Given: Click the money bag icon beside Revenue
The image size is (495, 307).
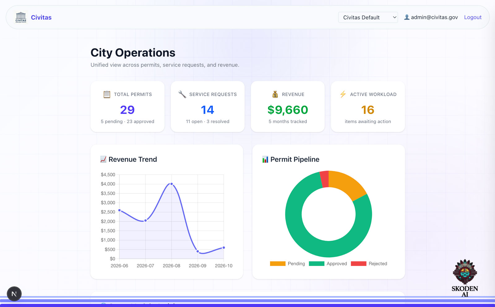Looking at the screenshot, I should tap(275, 94).
